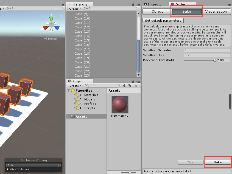Click the Search by Type icon in Project
Viewport: 232px width, 174px height.
click(x=124, y=86)
